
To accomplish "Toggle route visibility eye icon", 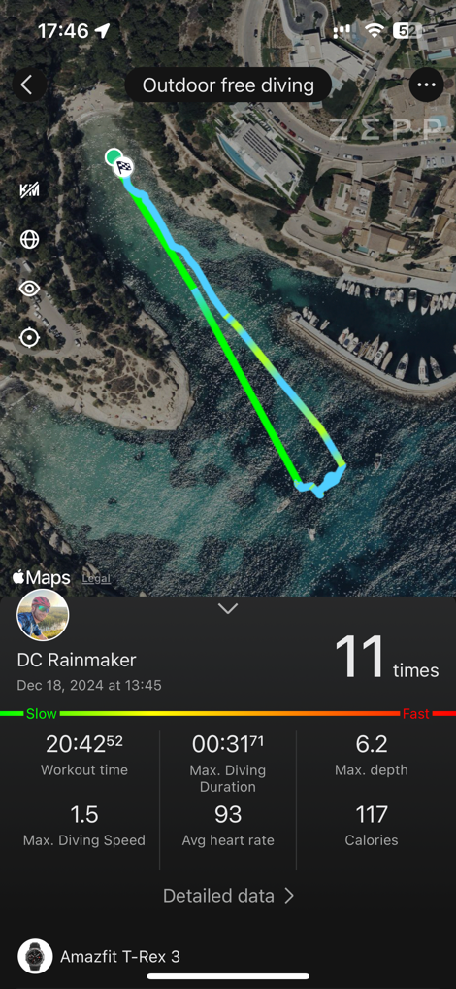I will tap(30, 289).
